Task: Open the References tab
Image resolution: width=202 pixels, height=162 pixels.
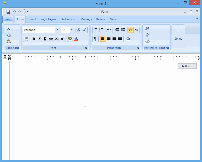Action: (68, 19)
